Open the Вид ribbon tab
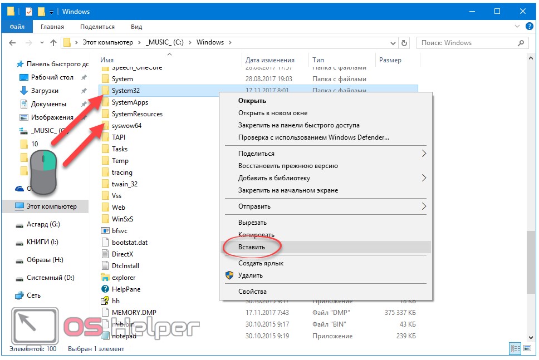Viewport: 539px width, 360px height. tap(136, 27)
